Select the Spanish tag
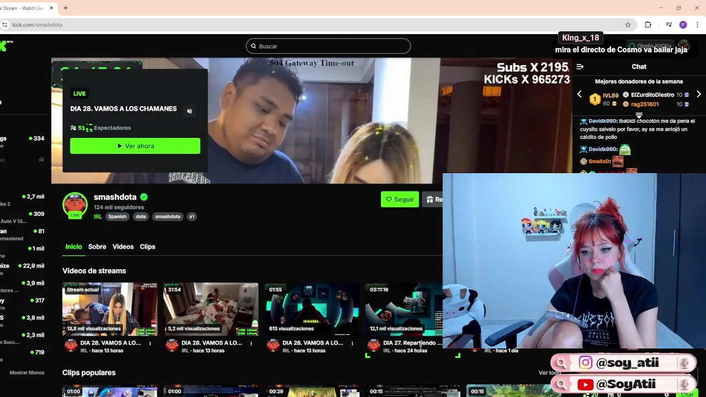 point(117,217)
